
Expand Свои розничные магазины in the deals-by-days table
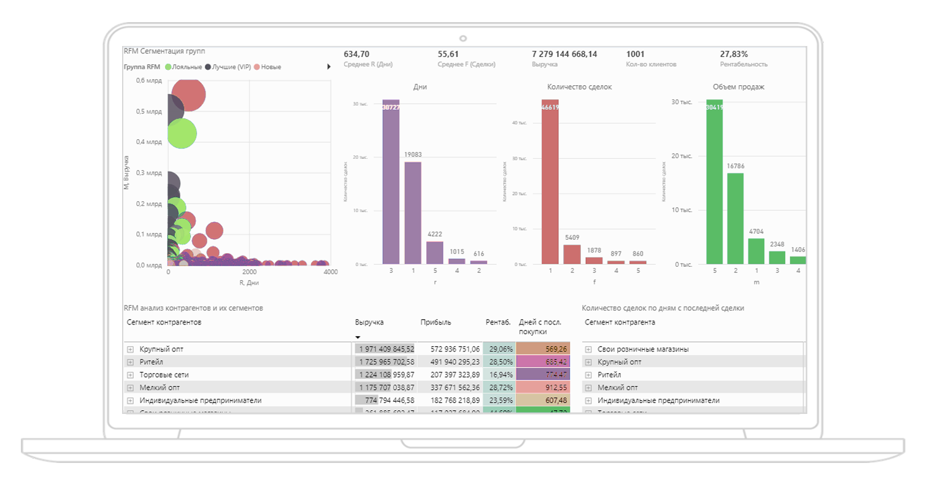click(x=588, y=349)
